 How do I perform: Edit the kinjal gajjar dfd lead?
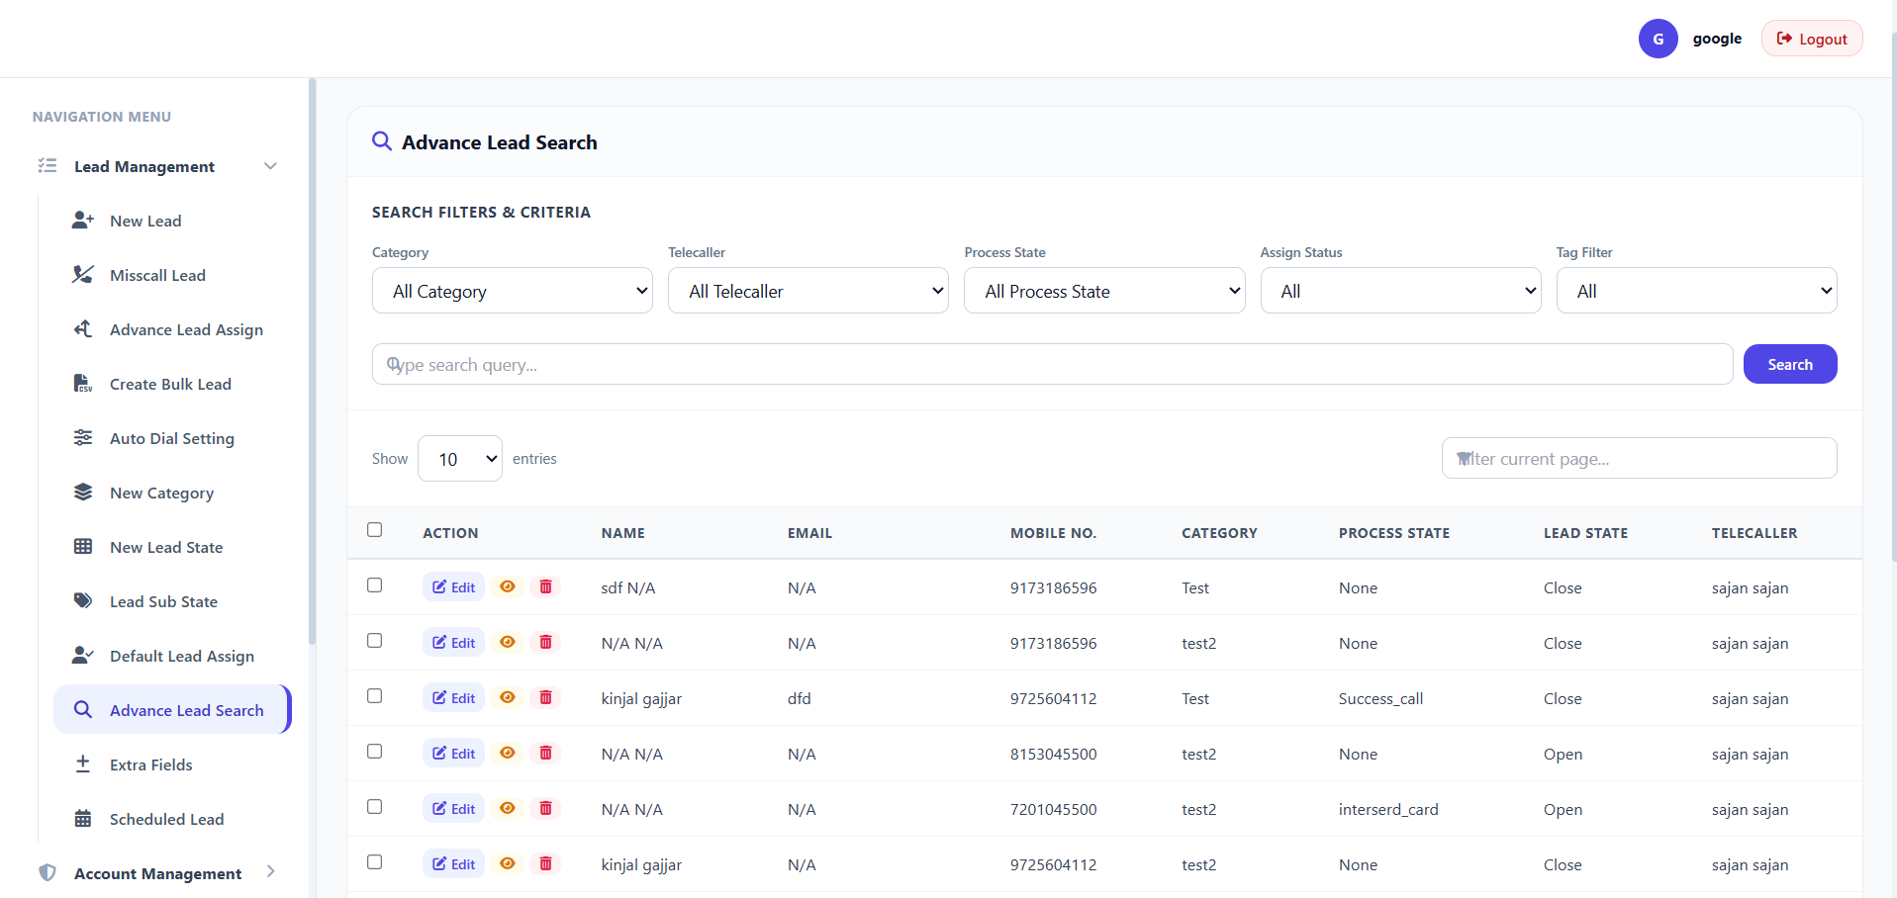[x=453, y=697]
